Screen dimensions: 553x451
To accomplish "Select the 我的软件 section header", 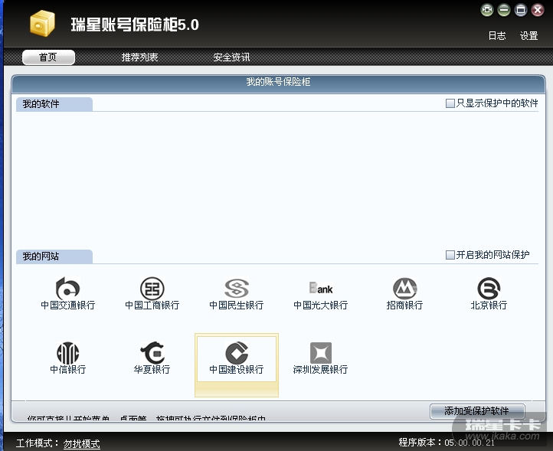I will coord(54,104).
